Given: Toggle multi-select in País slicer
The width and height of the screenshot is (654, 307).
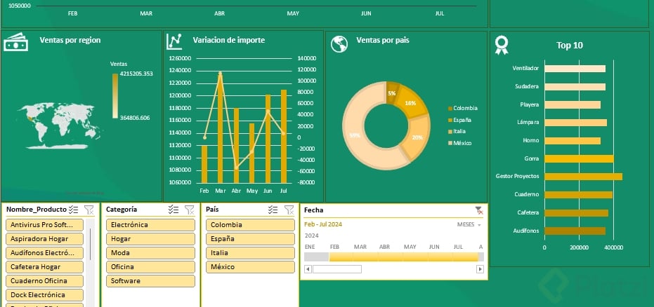Looking at the screenshot, I should 273,210.
